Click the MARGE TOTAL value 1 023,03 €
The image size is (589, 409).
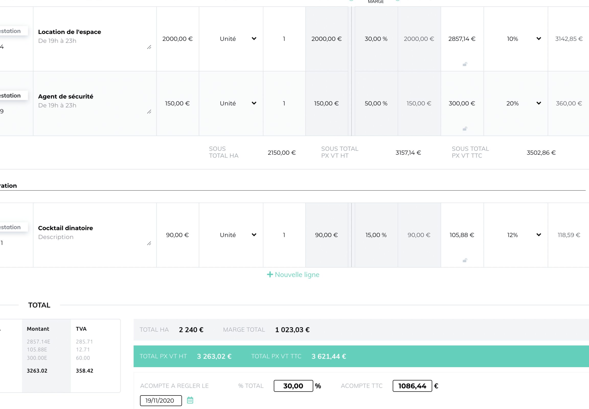coord(292,330)
